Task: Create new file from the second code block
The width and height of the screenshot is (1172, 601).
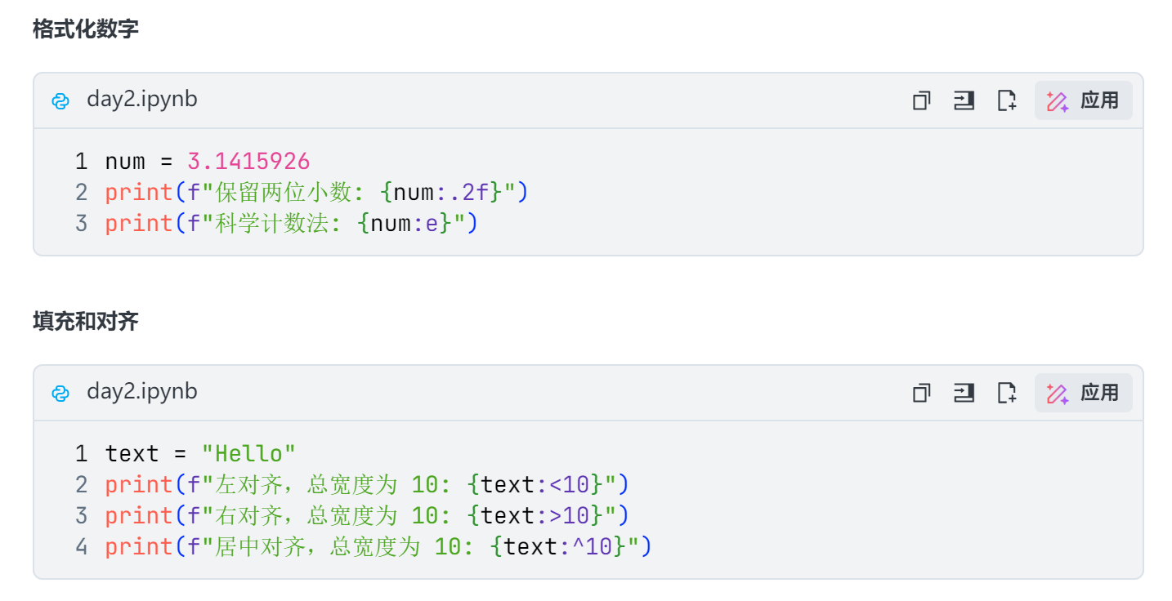Action: point(1006,392)
